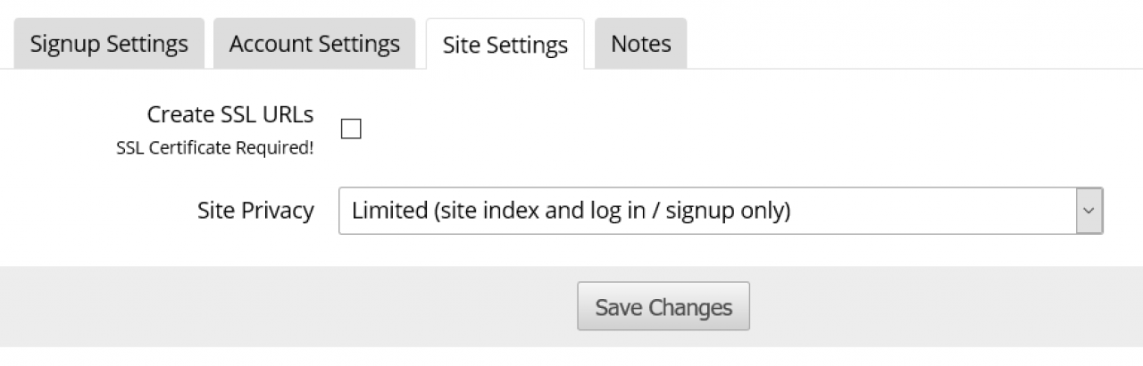1143x366 pixels.
Task: Tick the box beside SSL Certificate Required
Action: [x=352, y=129]
